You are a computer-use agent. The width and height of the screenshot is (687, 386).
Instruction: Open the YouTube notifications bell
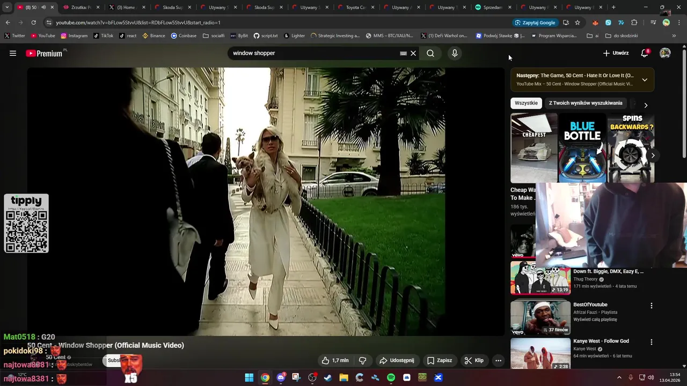[645, 53]
